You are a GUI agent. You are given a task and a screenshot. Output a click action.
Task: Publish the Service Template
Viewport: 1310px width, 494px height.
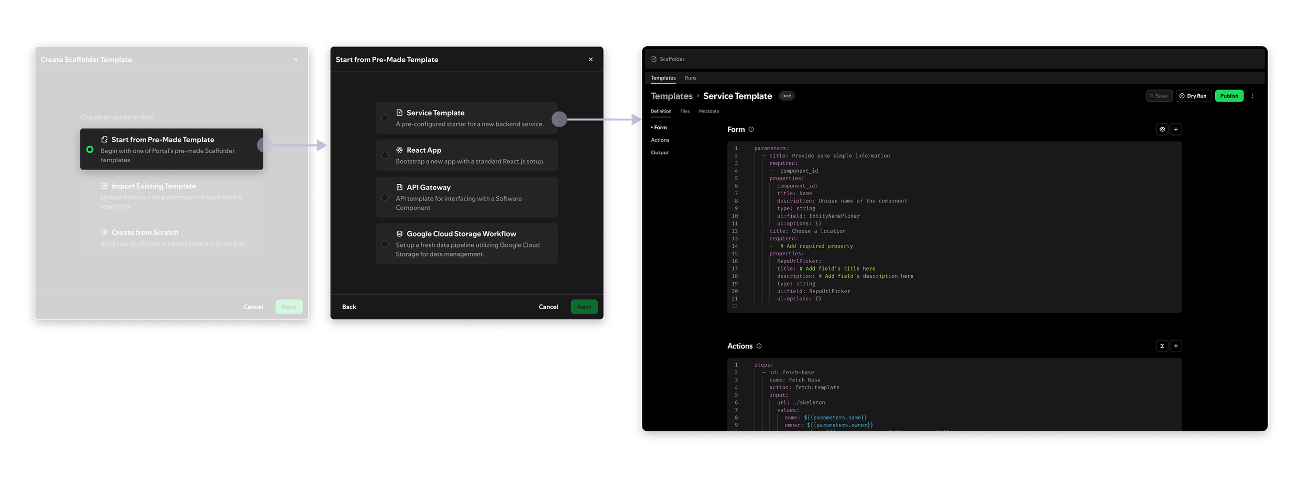(x=1229, y=96)
